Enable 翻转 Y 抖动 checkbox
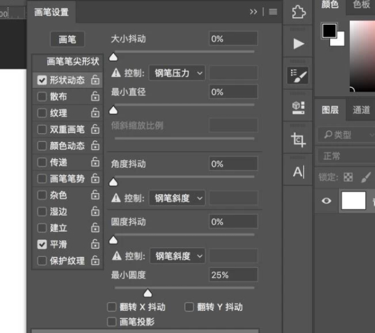Image resolution: width=375 pixels, height=333 pixels. (x=189, y=307)
